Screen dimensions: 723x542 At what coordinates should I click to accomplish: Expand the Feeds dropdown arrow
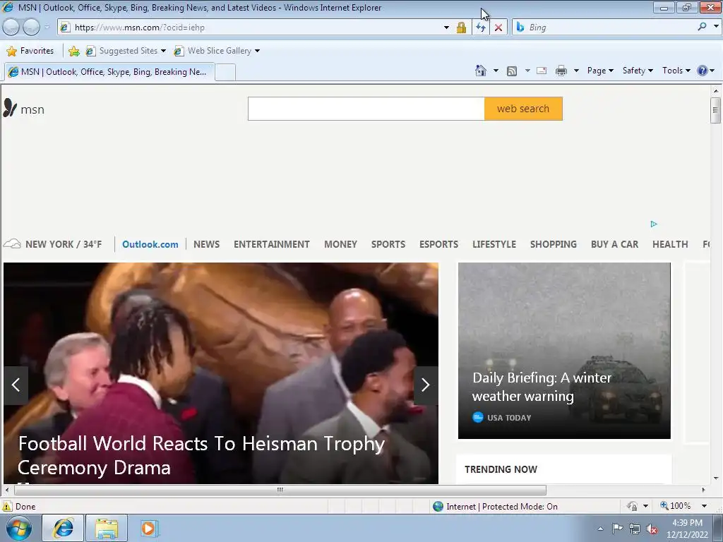527,71
